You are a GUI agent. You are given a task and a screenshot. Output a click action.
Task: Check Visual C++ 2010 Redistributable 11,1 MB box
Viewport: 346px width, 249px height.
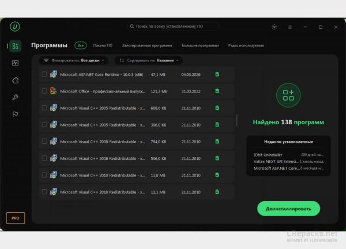[x=44, y=192]
